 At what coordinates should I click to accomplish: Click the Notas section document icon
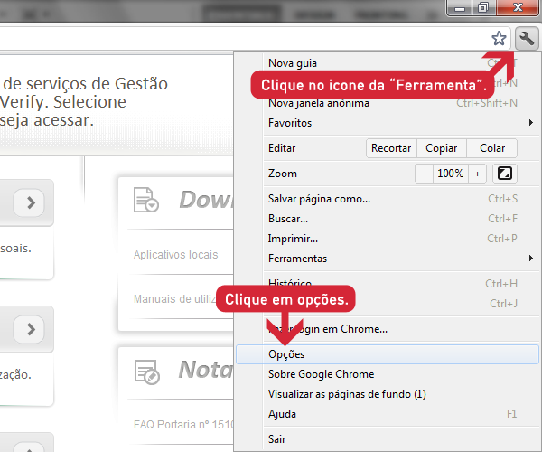145,369
